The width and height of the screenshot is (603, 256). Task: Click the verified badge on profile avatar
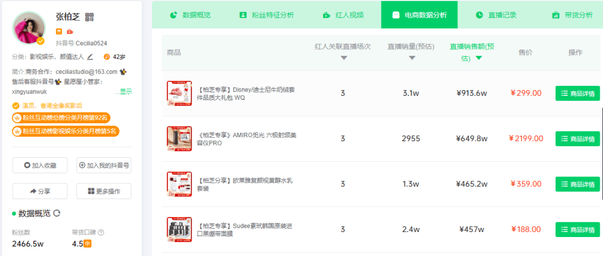(x=40, y=41)
